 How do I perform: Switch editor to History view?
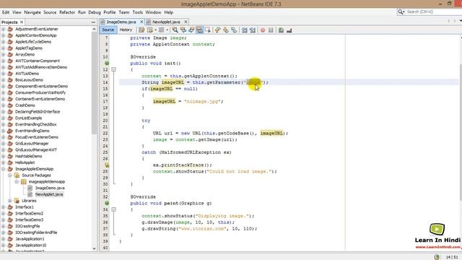[126, 30]
